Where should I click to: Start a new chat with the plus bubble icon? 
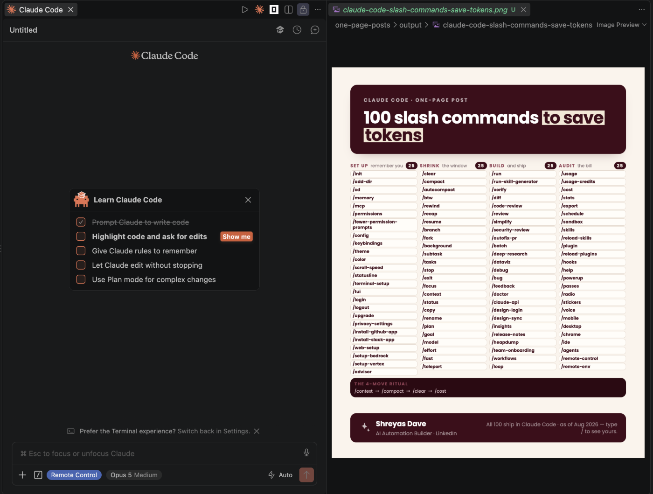[x=315, y=30]
